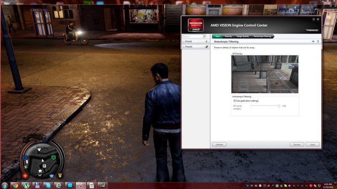Open Google Chrome from the taskbar
The width and height of the screenshot is (337, 189).
[x=16, y=186]
